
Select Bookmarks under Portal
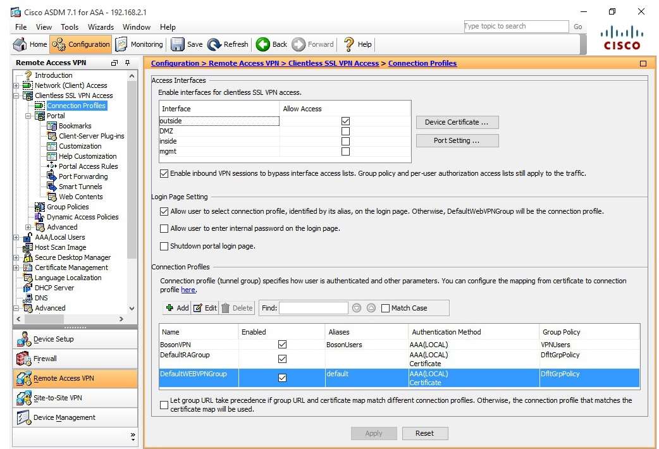click(75, 126)
